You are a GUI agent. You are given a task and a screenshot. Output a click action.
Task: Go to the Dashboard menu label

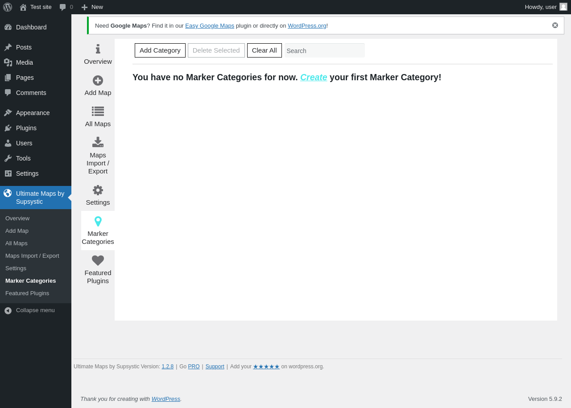click(31, 27)
